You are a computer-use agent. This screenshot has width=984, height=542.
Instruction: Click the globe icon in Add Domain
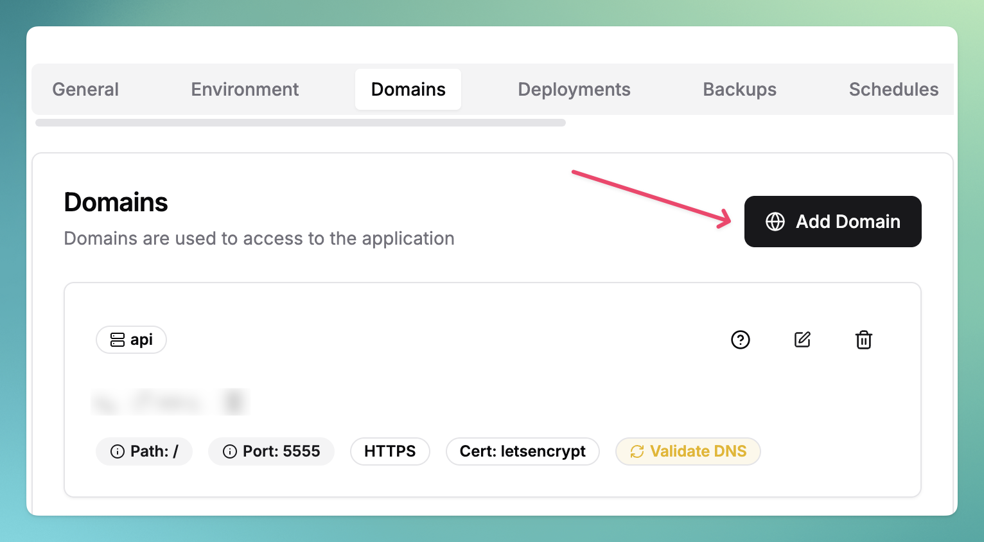(775, 222)
